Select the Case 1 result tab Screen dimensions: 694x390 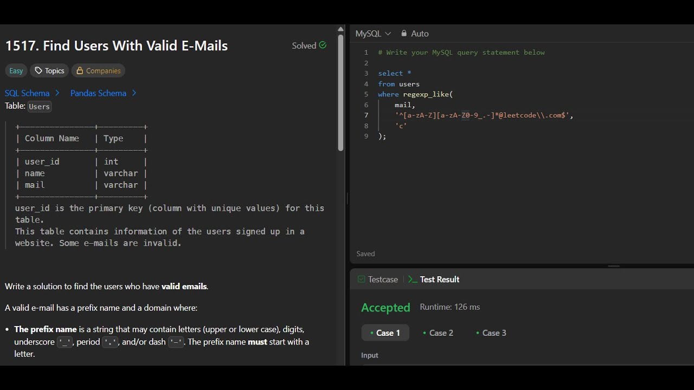pyautogui.click(x=385, y=333)
